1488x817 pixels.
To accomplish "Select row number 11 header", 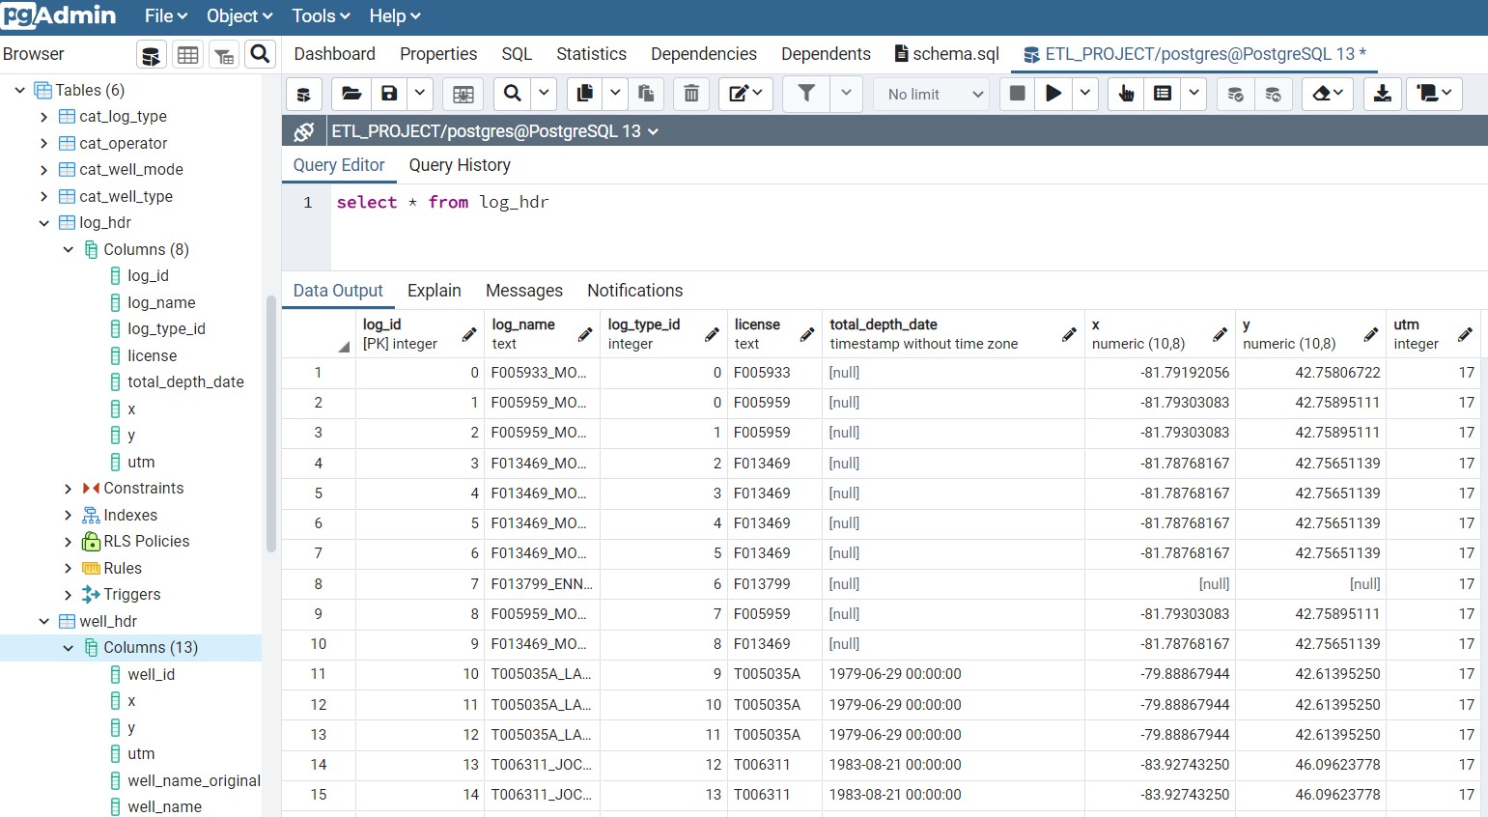I will (x=319, y=674).
